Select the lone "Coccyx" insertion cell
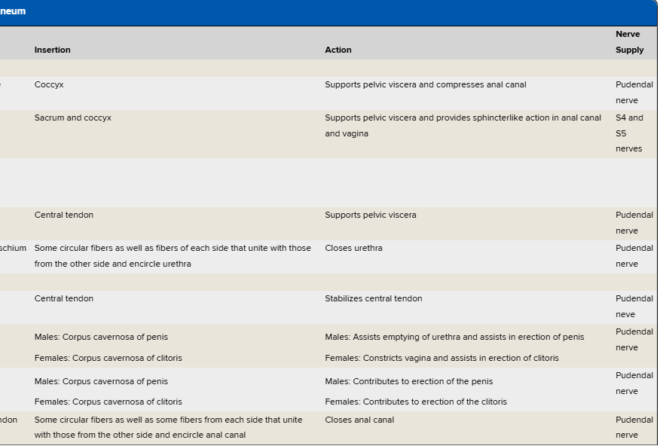This screenshot has height=446, width=660. (49, 84)
